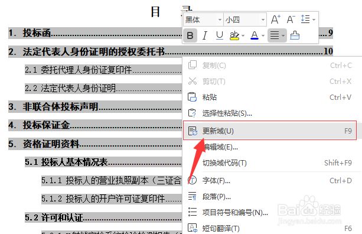Click the 目录 heading at page top
The width and height of the screenshot is (362, 234).
171,11
